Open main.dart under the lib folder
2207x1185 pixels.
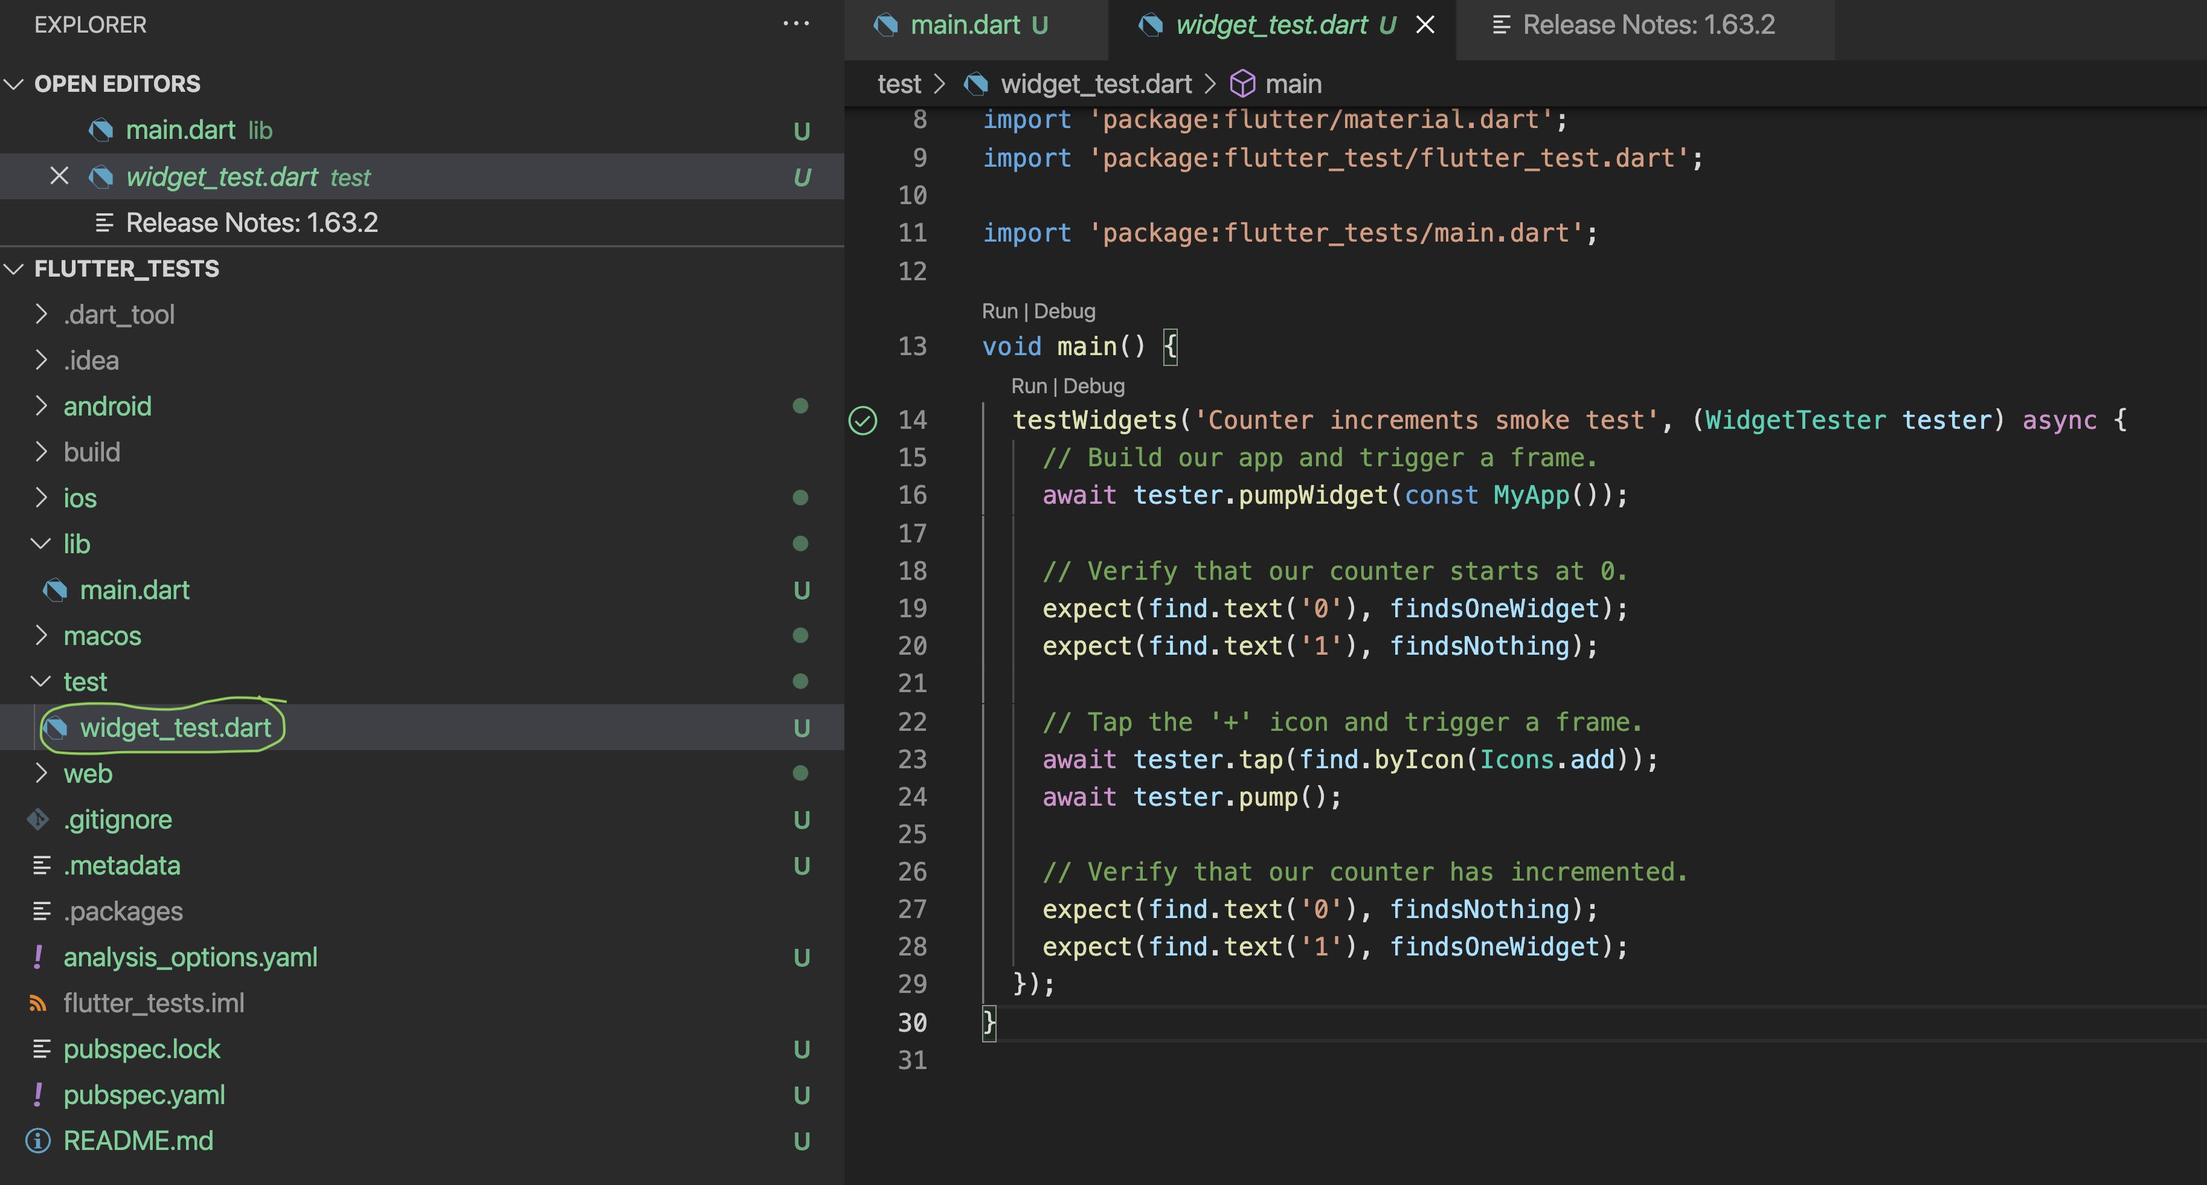422,589
